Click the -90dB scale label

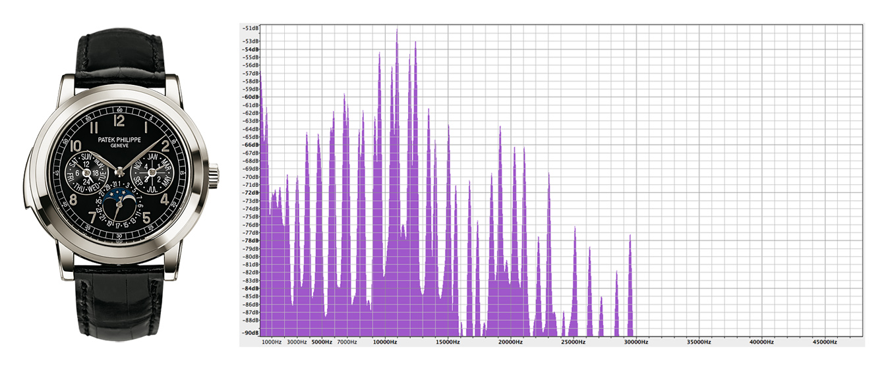pyautogui.click(x=251, y=332)
